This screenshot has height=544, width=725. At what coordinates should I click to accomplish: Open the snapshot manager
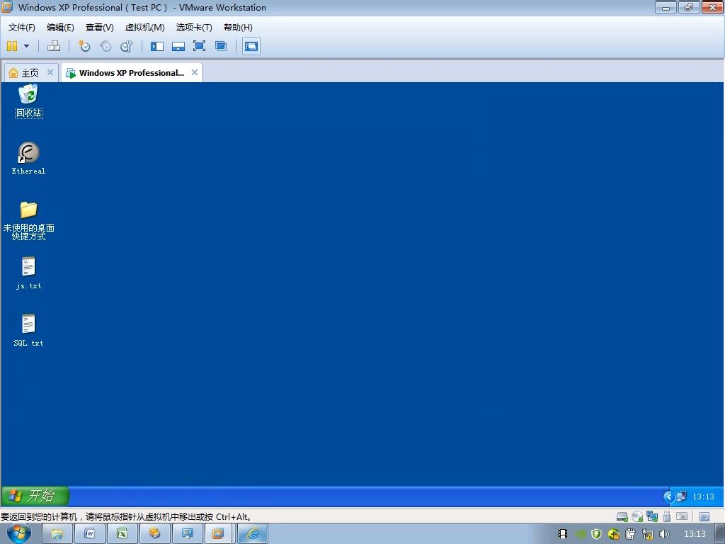[126, 46]
